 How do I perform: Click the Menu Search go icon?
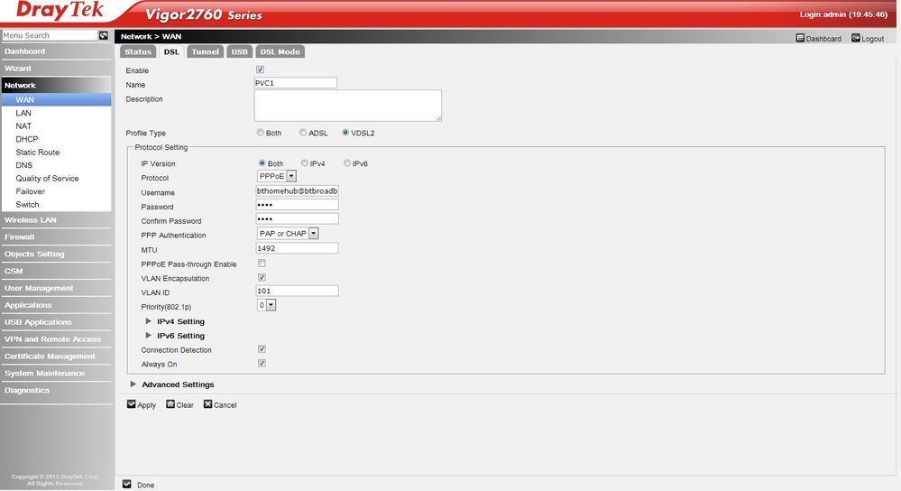pyautogui.click(x=104, y=35)
